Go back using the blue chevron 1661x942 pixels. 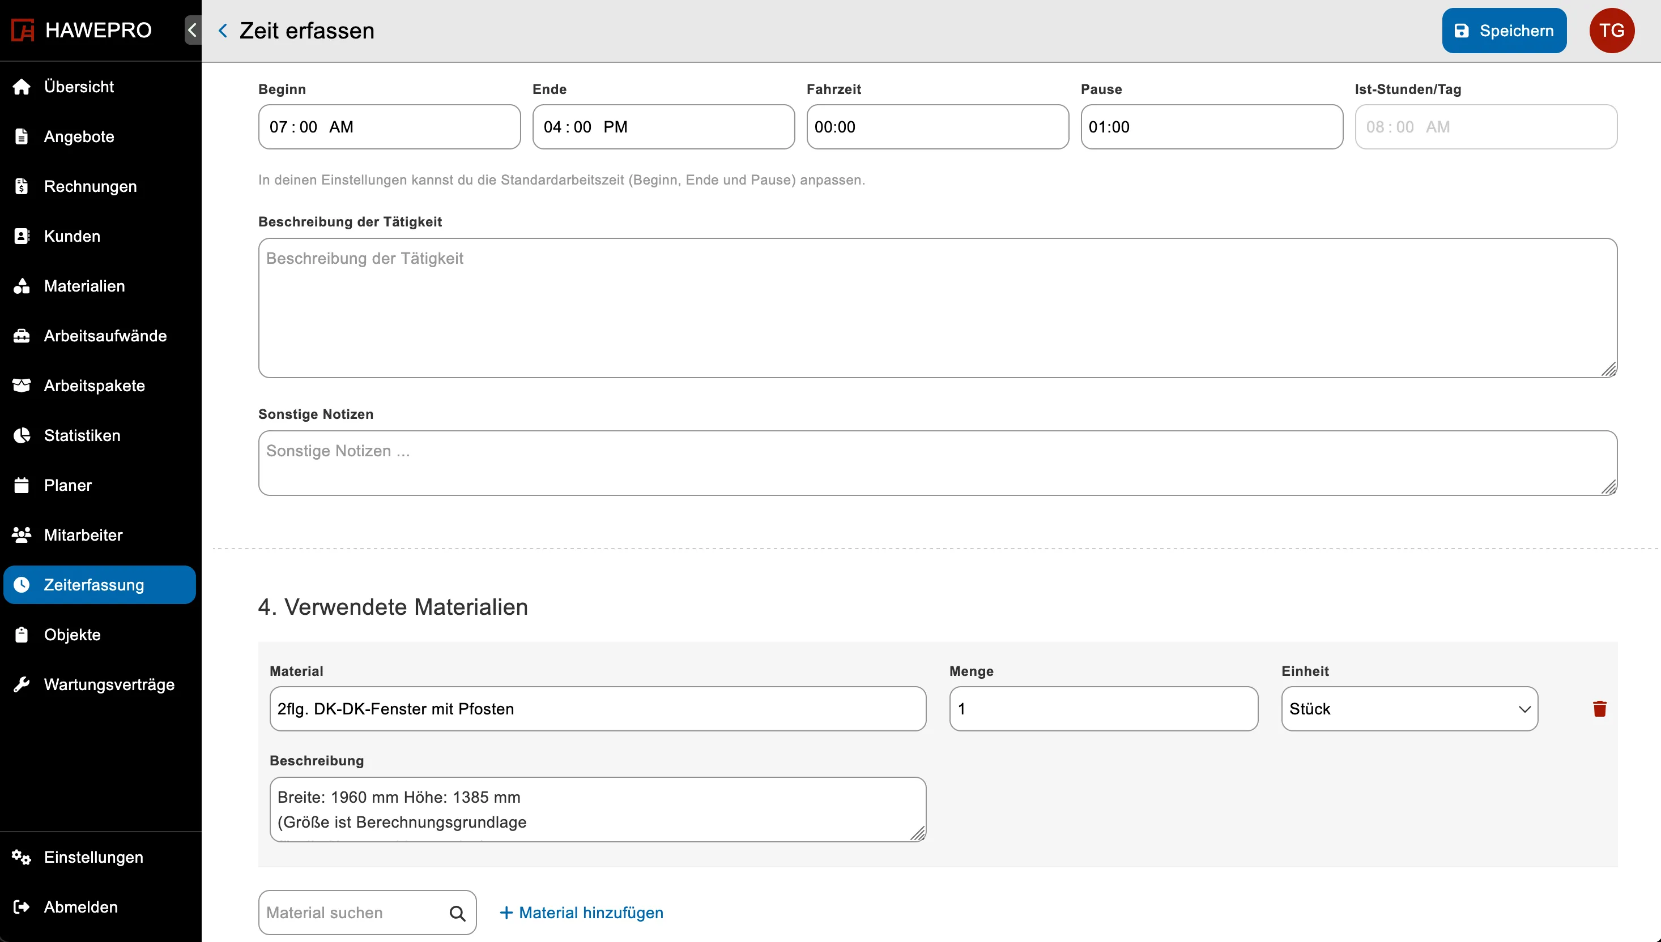(223, 31)
